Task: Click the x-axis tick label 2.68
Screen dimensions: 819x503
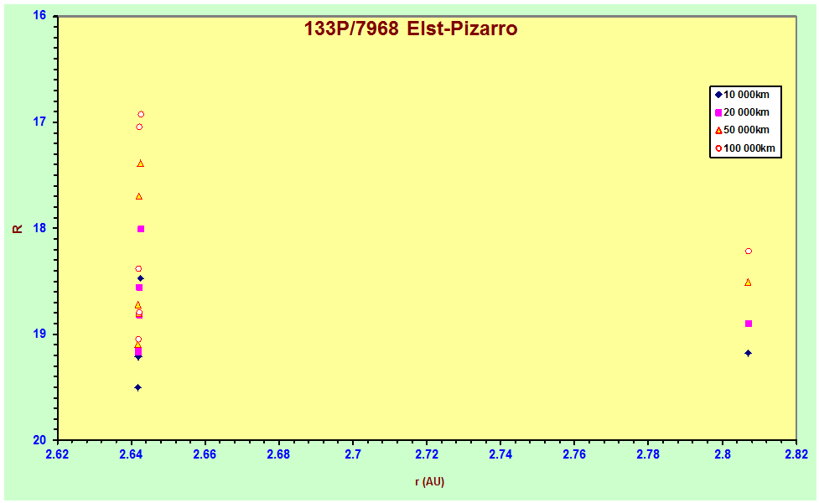Action: click(279, 454)
